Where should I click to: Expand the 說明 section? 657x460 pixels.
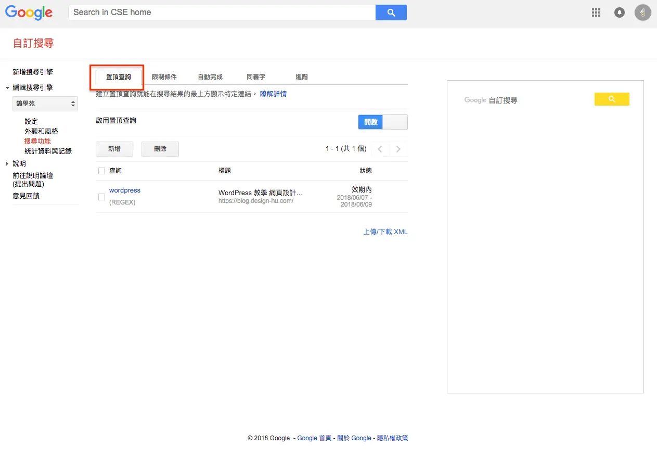[8, 163]
